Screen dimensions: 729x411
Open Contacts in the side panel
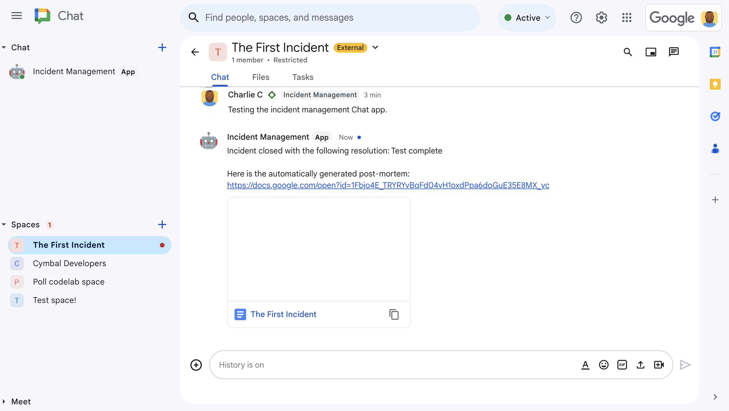coord(716,149)
